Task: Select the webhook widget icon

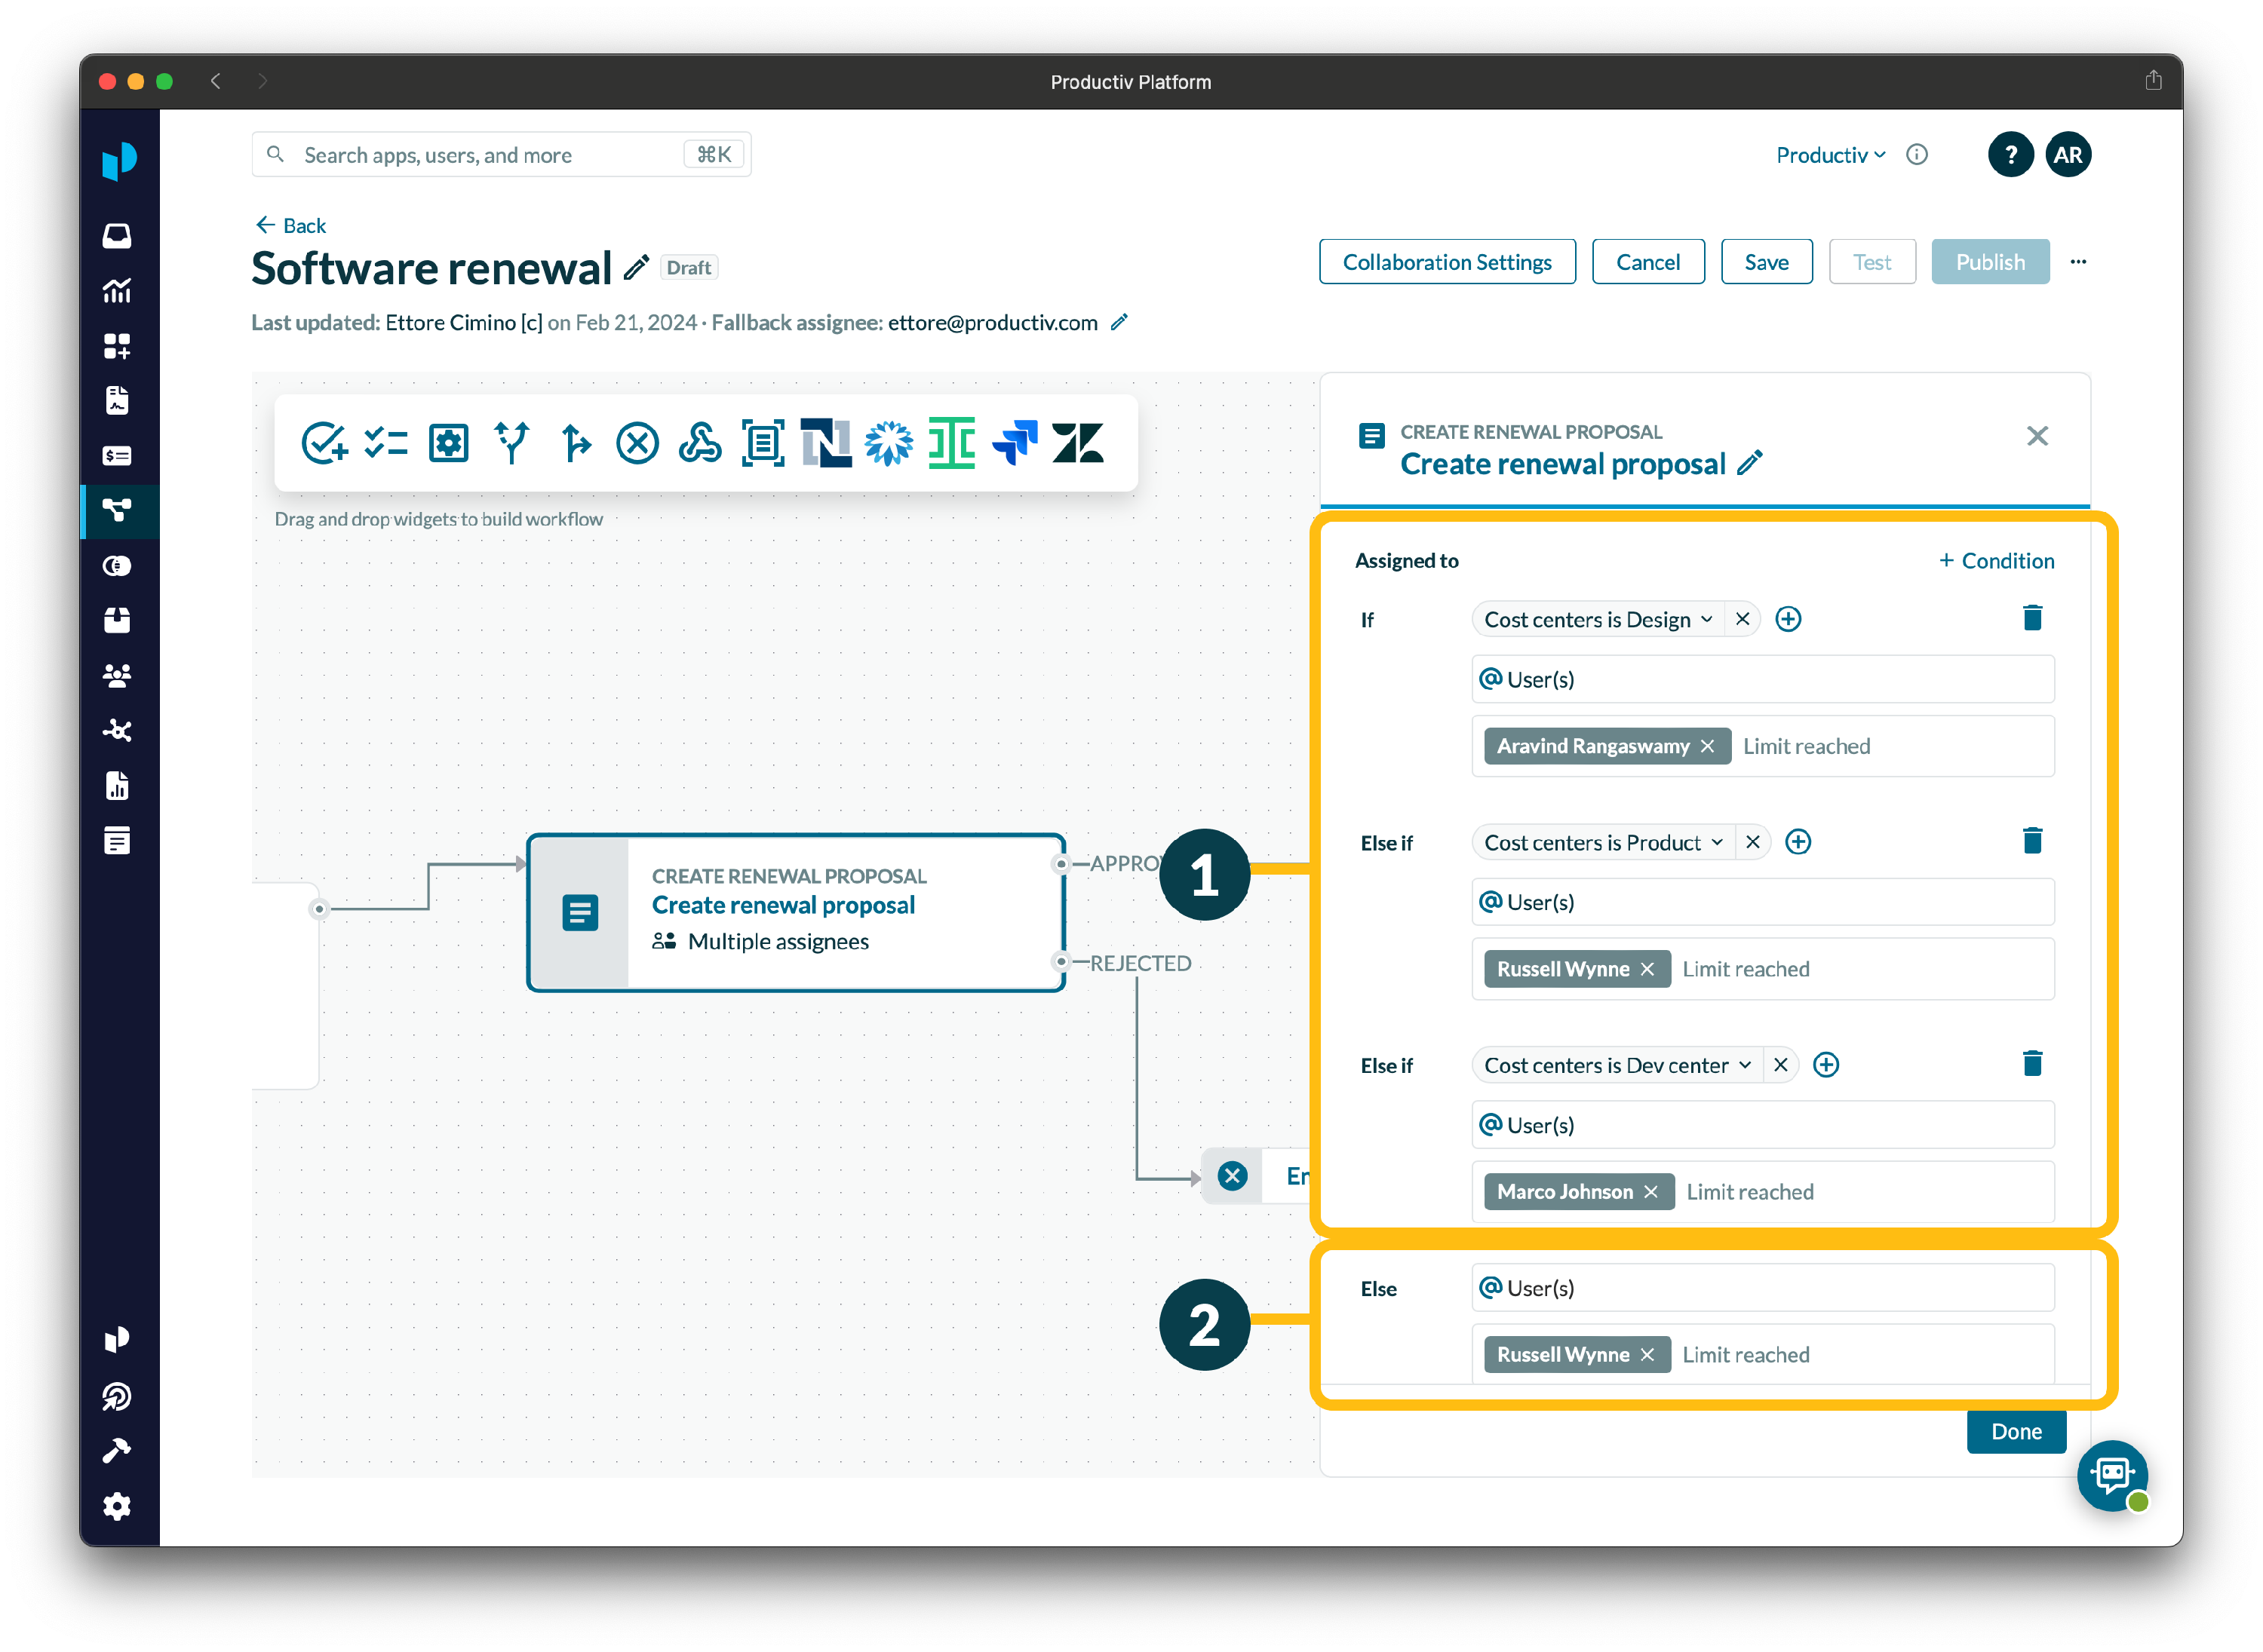Action: point(699,443)
